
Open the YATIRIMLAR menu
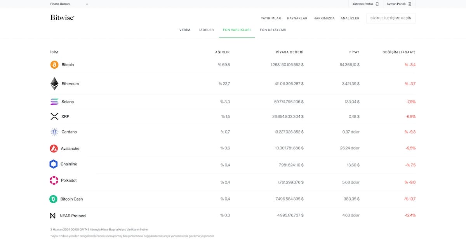[x=271, y=18]
